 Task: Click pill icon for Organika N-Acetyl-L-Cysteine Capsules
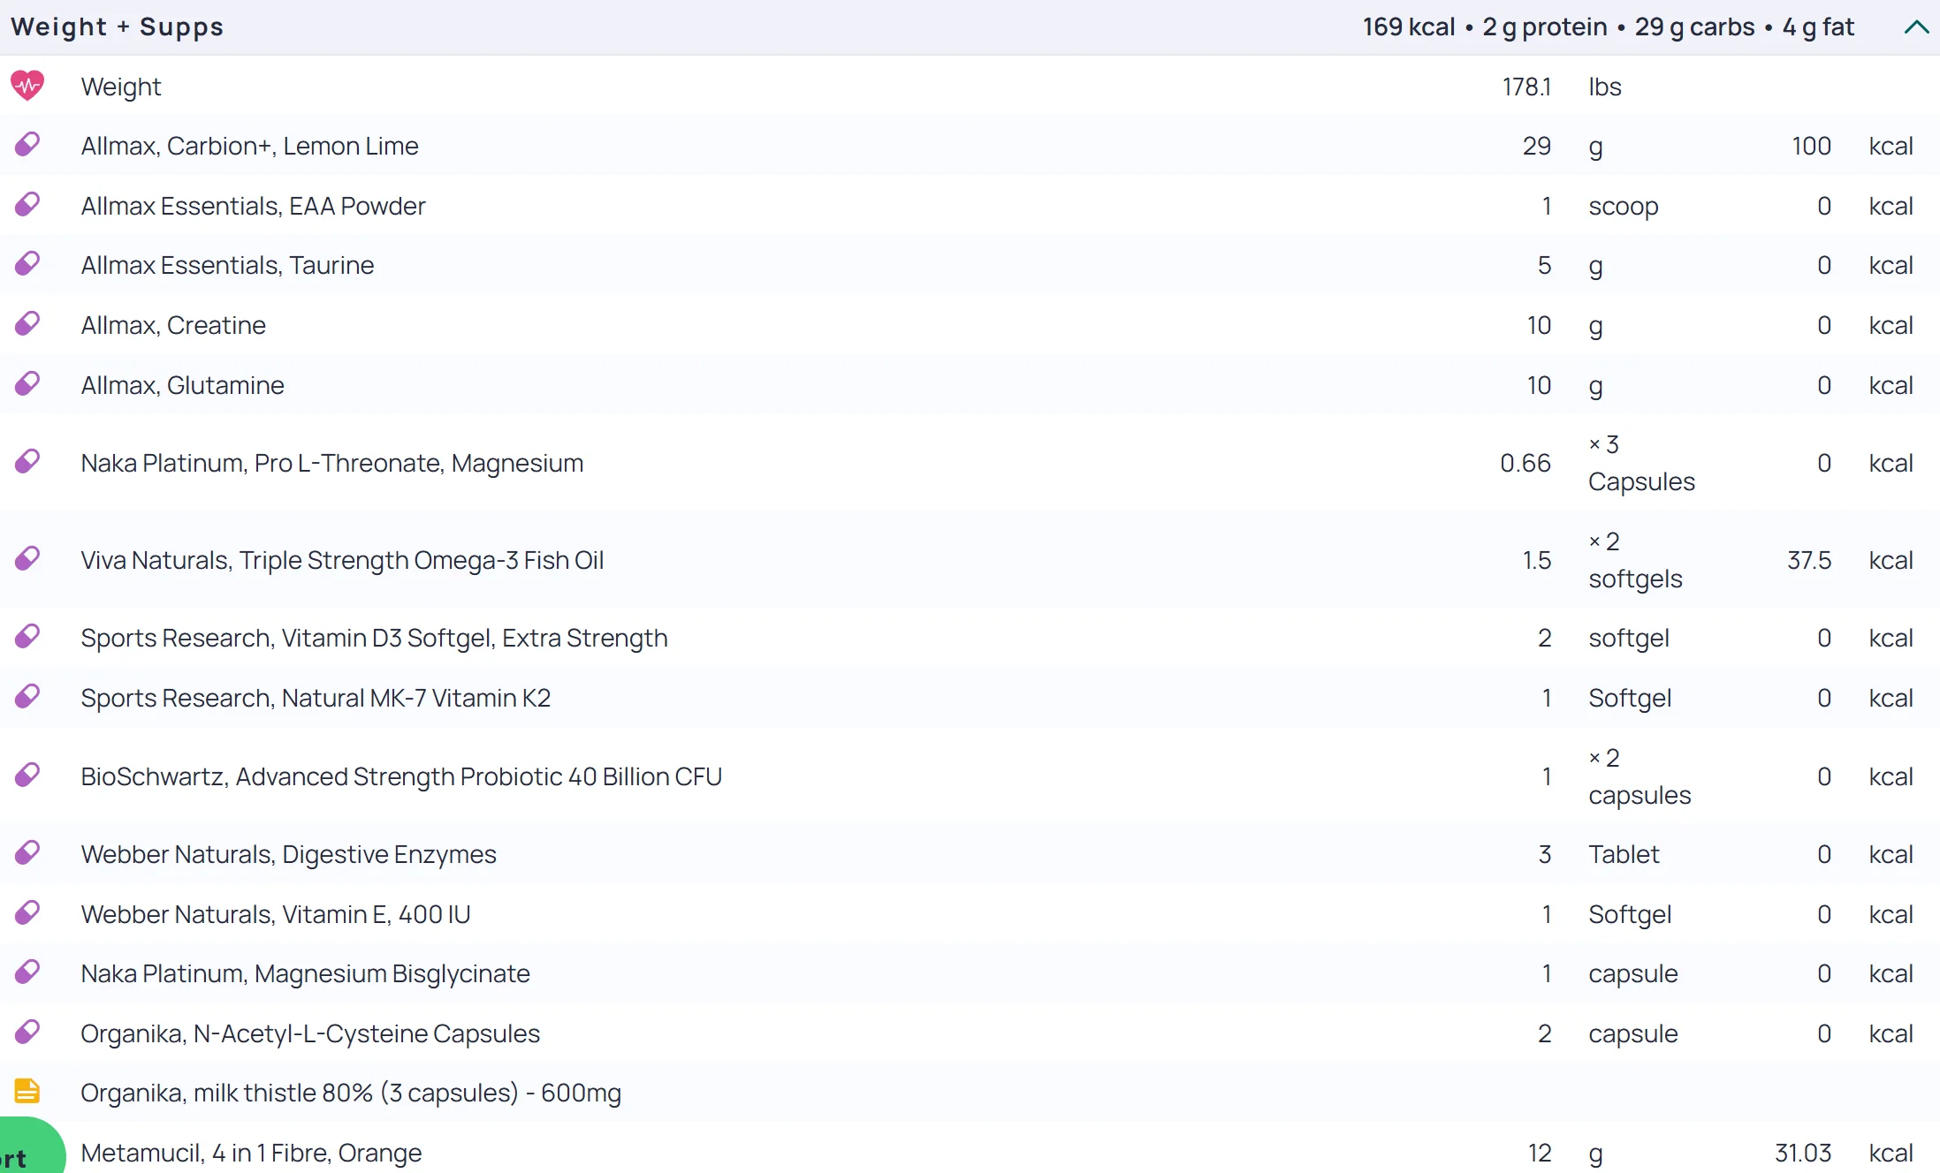point(27,1033)
